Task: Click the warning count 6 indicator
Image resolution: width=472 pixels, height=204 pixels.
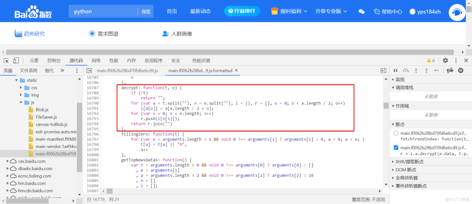Action: tap(431, 61)
